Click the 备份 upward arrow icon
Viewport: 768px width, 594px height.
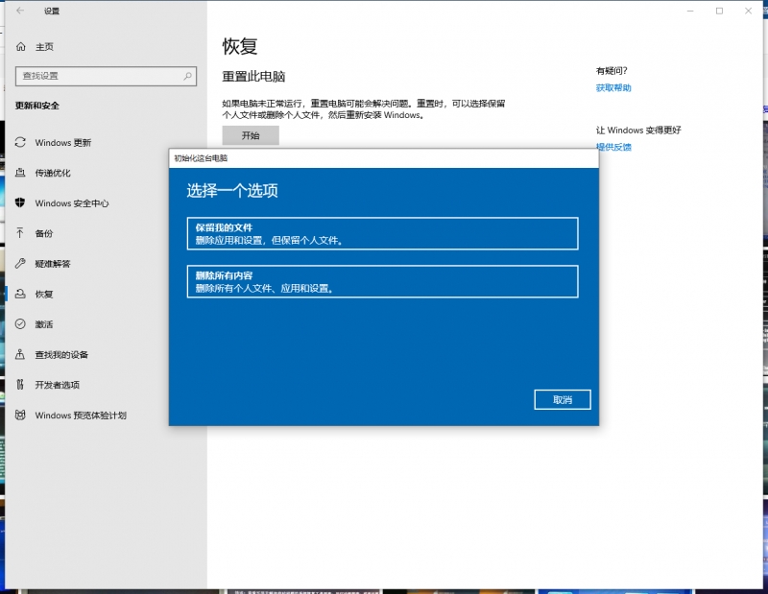20,233
